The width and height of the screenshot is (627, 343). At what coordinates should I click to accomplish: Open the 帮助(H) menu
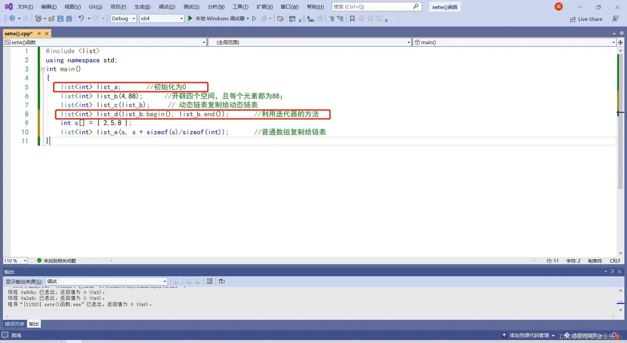pyautogui.click(x=315, y=7)
